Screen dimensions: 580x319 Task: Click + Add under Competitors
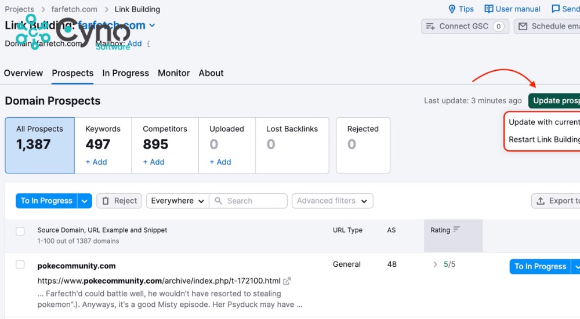(x=154, y=162)
